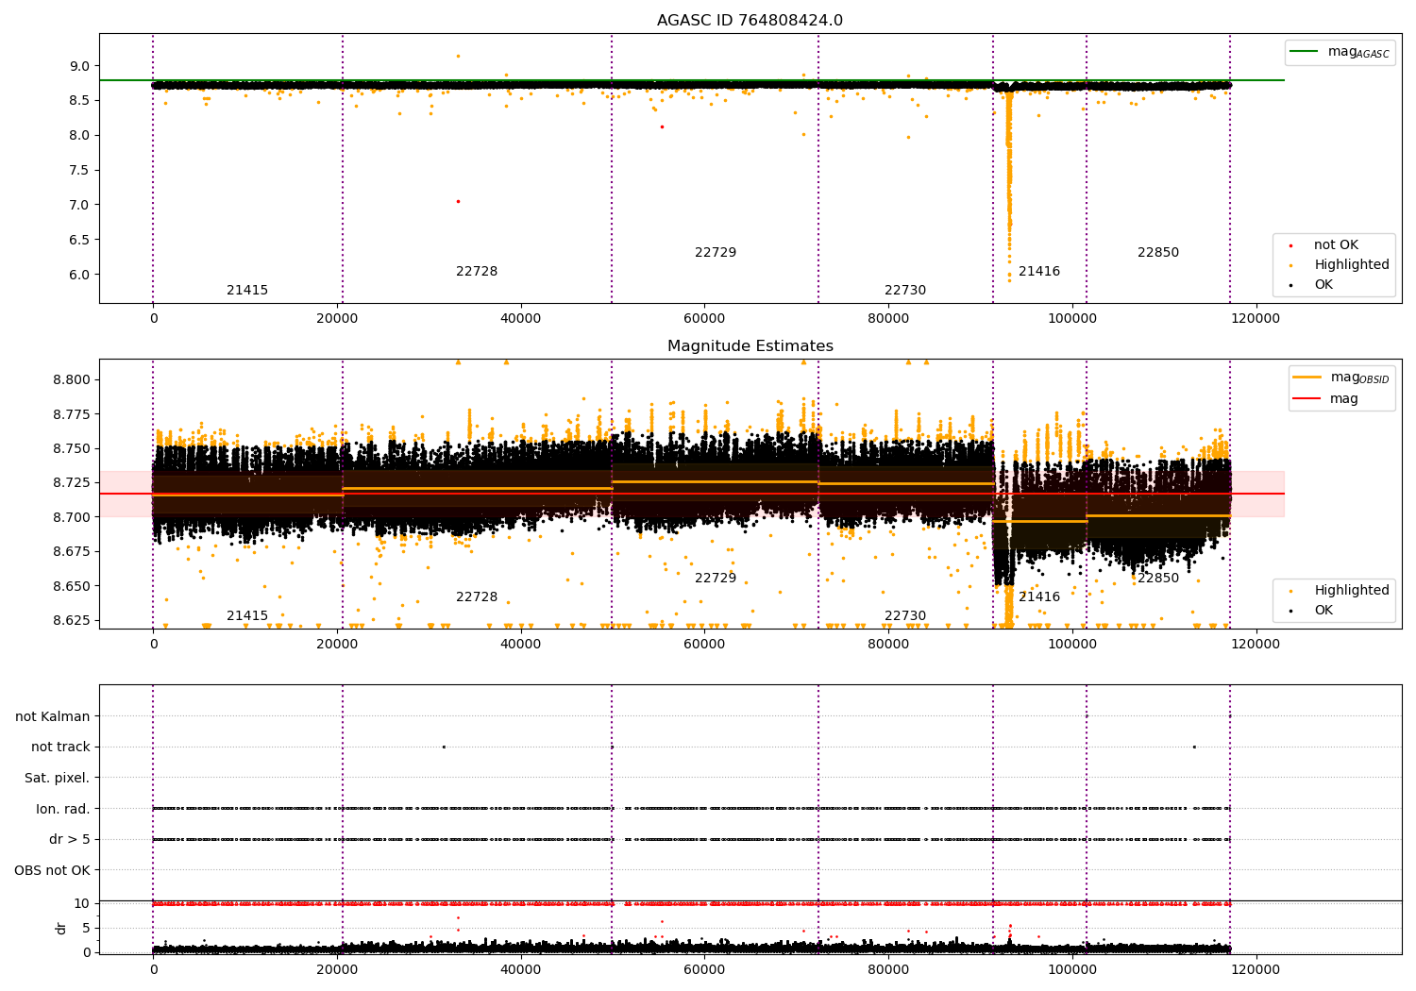Viewport: 1416px width, 991px height.
Task: Select 'OK' in Magnitude Estimates lower legend
Action: pyautogui.click(x=1323, y=611)
